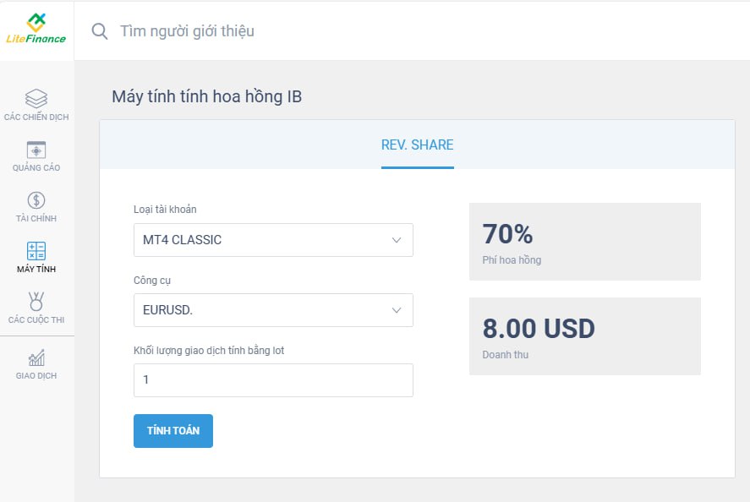Viewport: 750px width, 502px height.
Task: Click the TÍNH TOÁN calculate button
Action: point(173,431)
